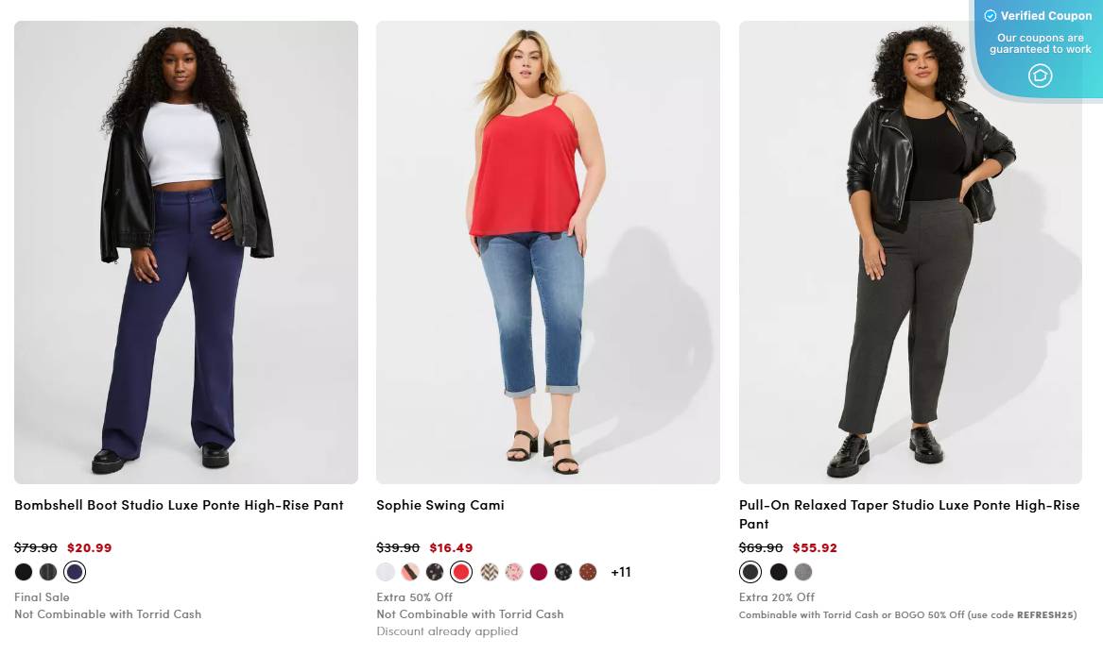Open the Sophie Swing Cami product page
The height and width of the screenshot is (655, 1103).
click(440, 505)
